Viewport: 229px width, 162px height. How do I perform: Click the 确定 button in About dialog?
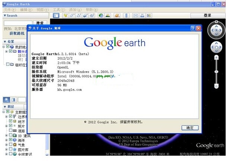pyautogui.click(x=190, y=128)
